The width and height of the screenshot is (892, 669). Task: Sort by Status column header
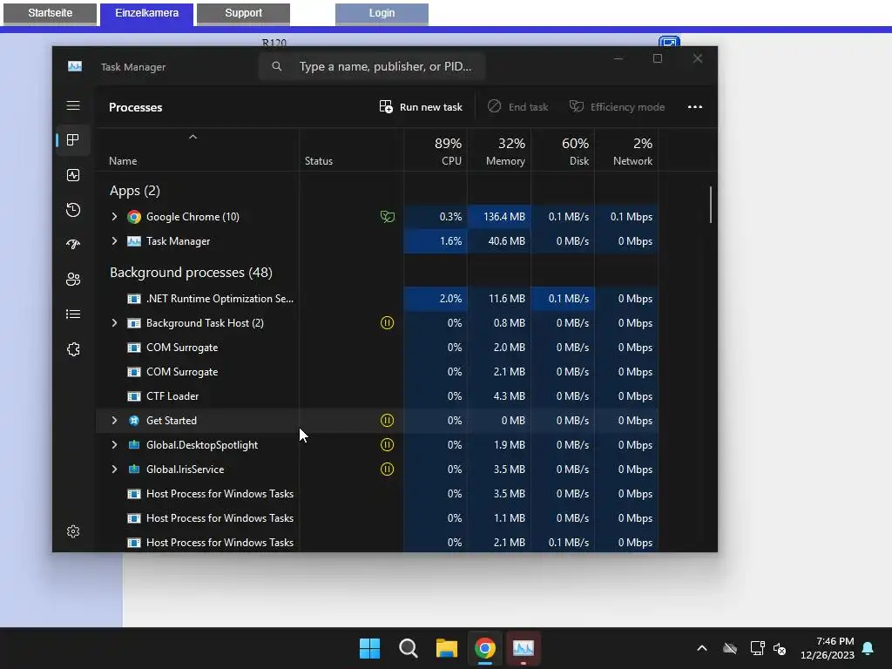[x=352, y=151]
